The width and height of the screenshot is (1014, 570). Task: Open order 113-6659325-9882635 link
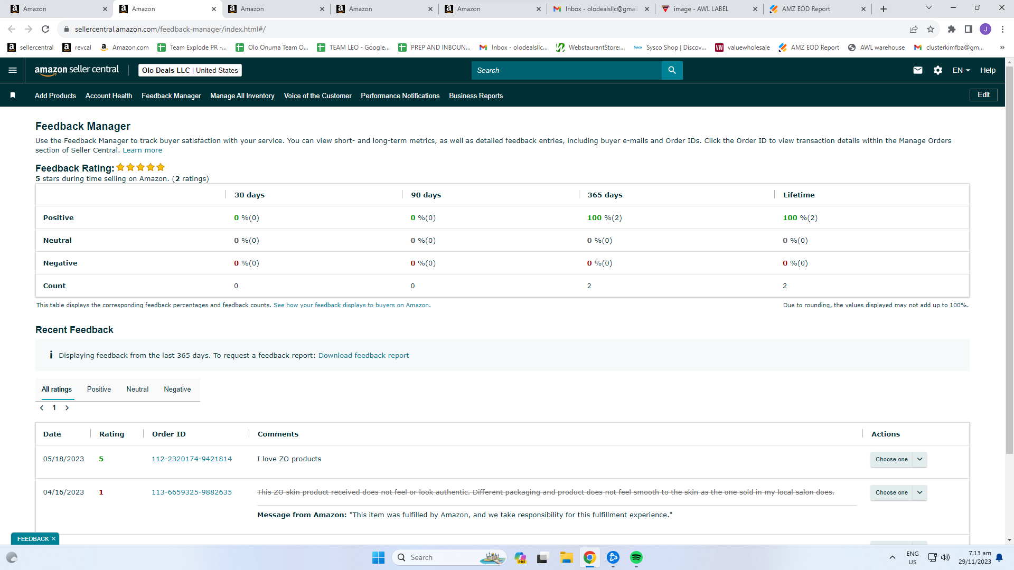pyautogui.click(x=192, y=492)
